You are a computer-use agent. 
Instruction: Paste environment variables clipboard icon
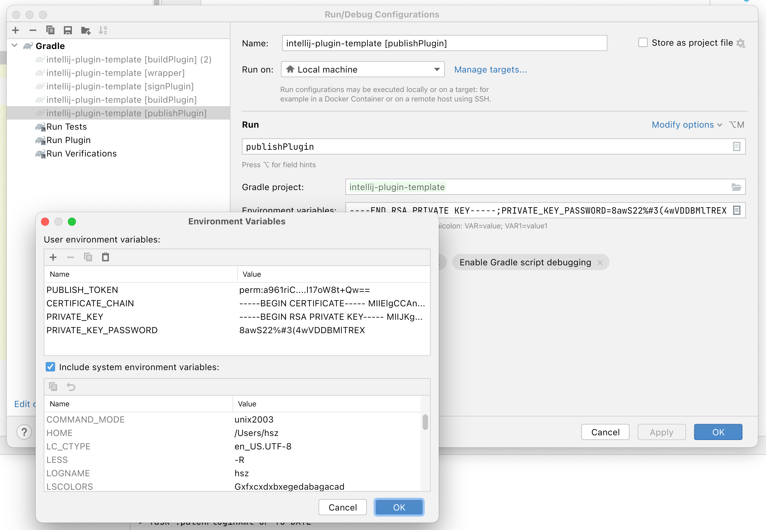click(105, 258)
